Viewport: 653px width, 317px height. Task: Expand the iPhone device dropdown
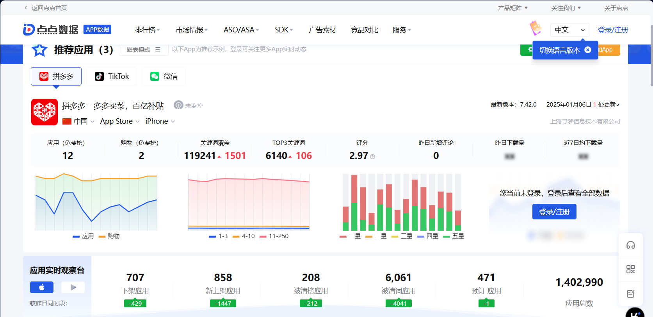[x=160, y=121]
